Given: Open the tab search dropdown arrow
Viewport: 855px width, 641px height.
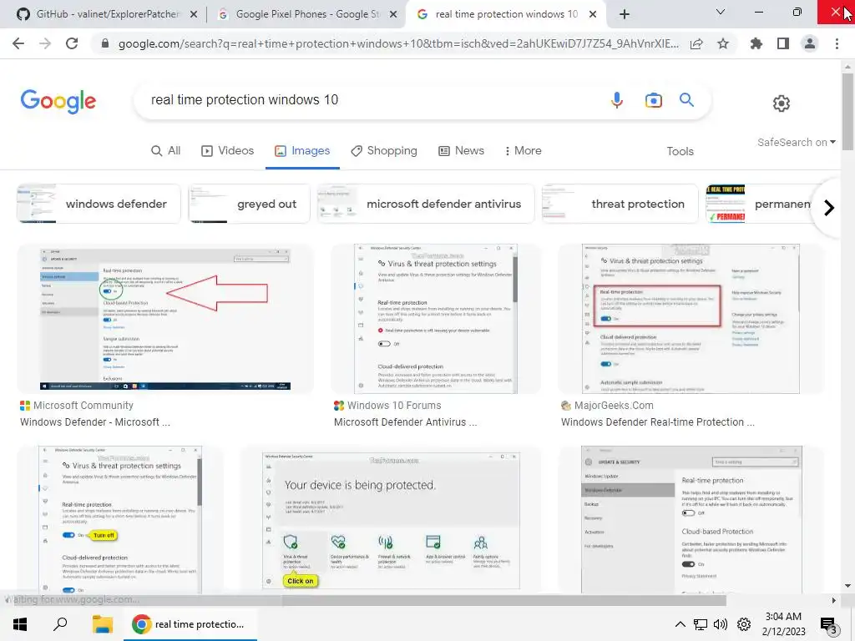Looking at the screenshot, I should [721, 12].
